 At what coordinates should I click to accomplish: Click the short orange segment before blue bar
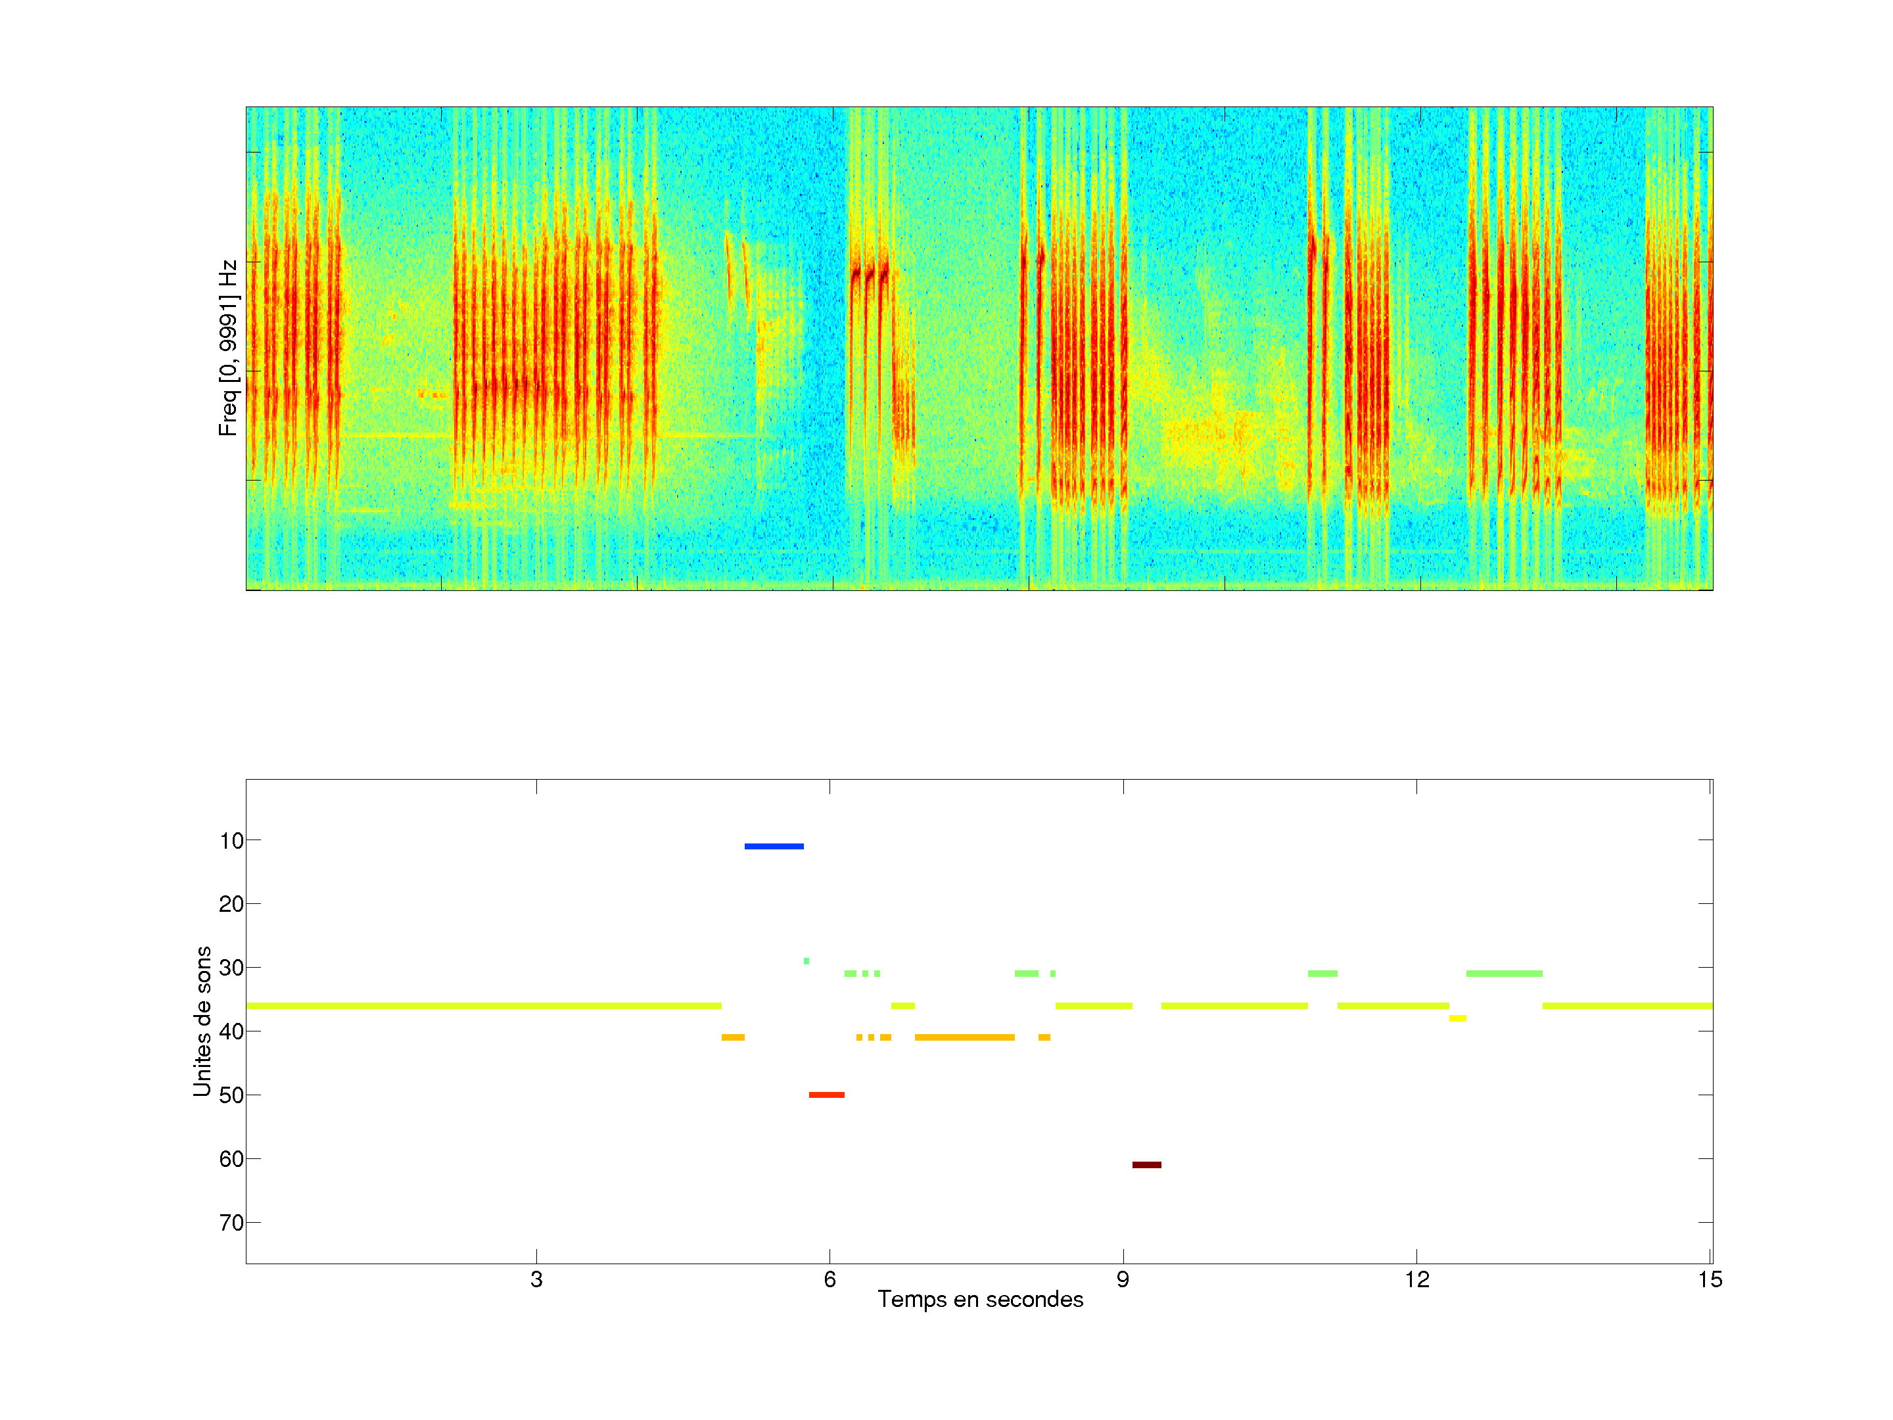[x=733, y=1037]
